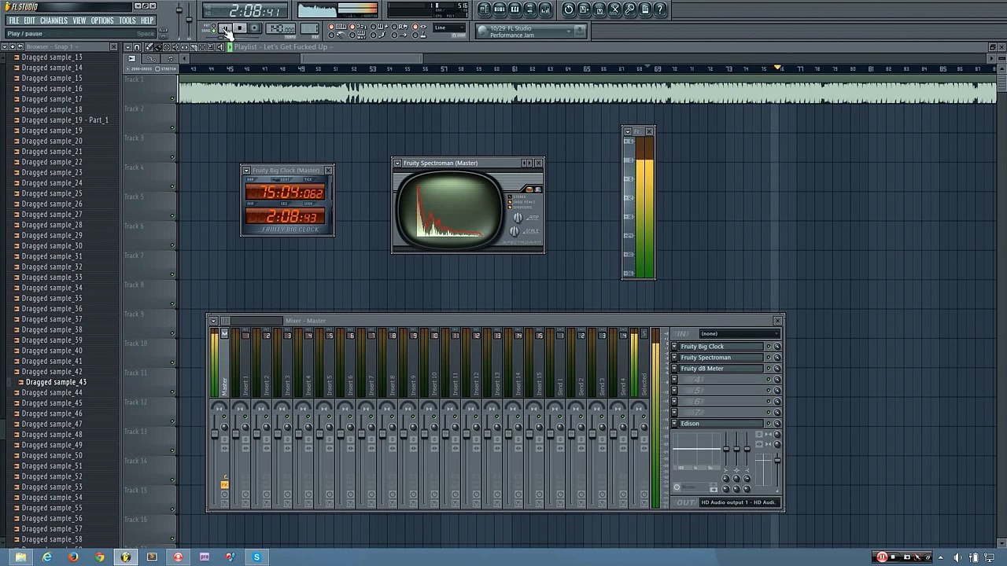Click the Fruity Big Clock time display
Viewport: 1007px width, 566px height.
coord(285,216)
